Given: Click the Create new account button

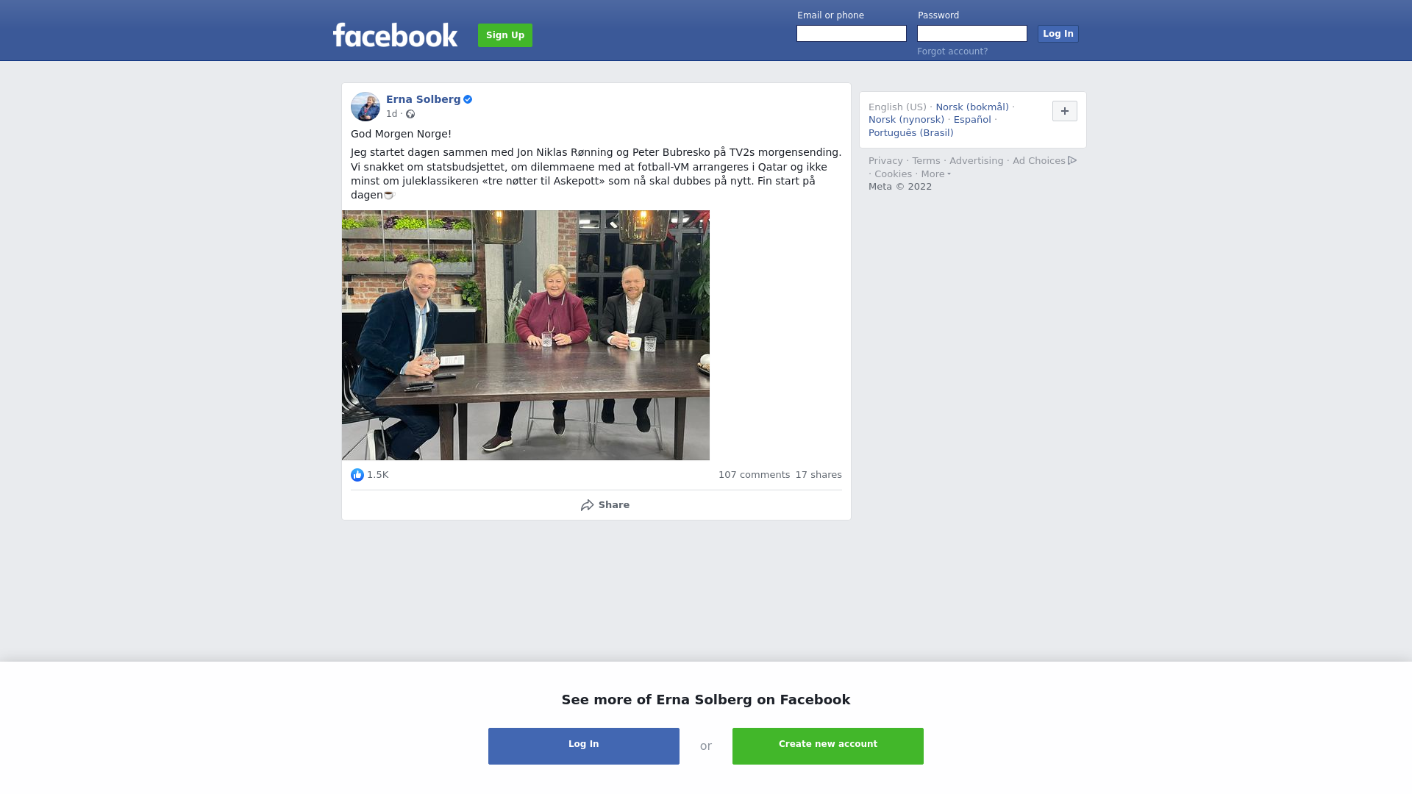Looking at the screenshot, I should pyautogui.click(x=828, y=746).
